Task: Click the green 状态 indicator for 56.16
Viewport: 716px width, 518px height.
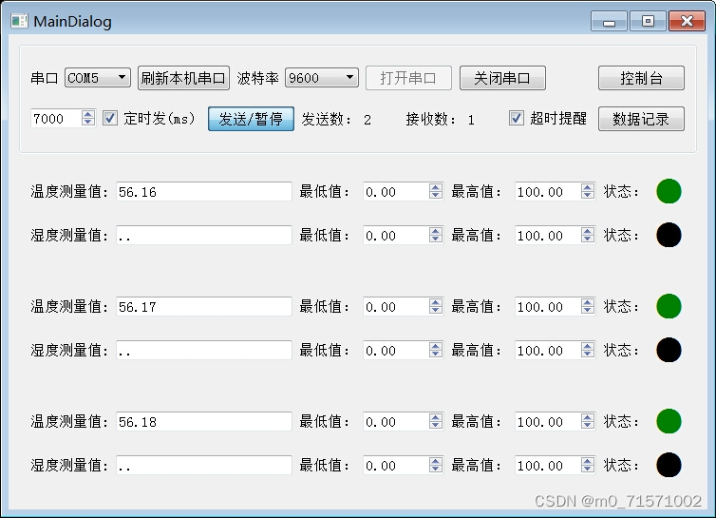Action: click(669, 191)
